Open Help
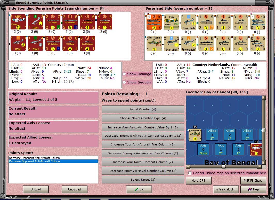 pos(253,189)
